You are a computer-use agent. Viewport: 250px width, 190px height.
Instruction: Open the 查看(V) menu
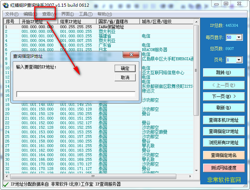point(48,14)
